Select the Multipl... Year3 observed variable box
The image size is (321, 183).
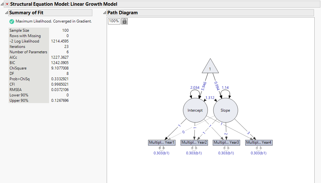tap(226, 142)
